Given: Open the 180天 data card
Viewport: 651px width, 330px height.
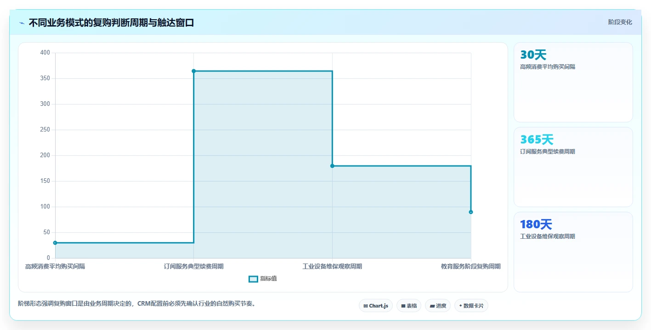Looking at the screenshot, I should pyautogui.click(x=573, y=252).
